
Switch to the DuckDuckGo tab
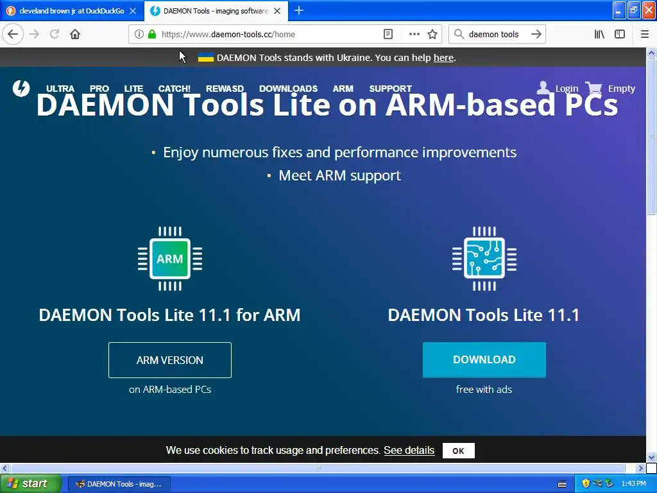click(72, 12)
